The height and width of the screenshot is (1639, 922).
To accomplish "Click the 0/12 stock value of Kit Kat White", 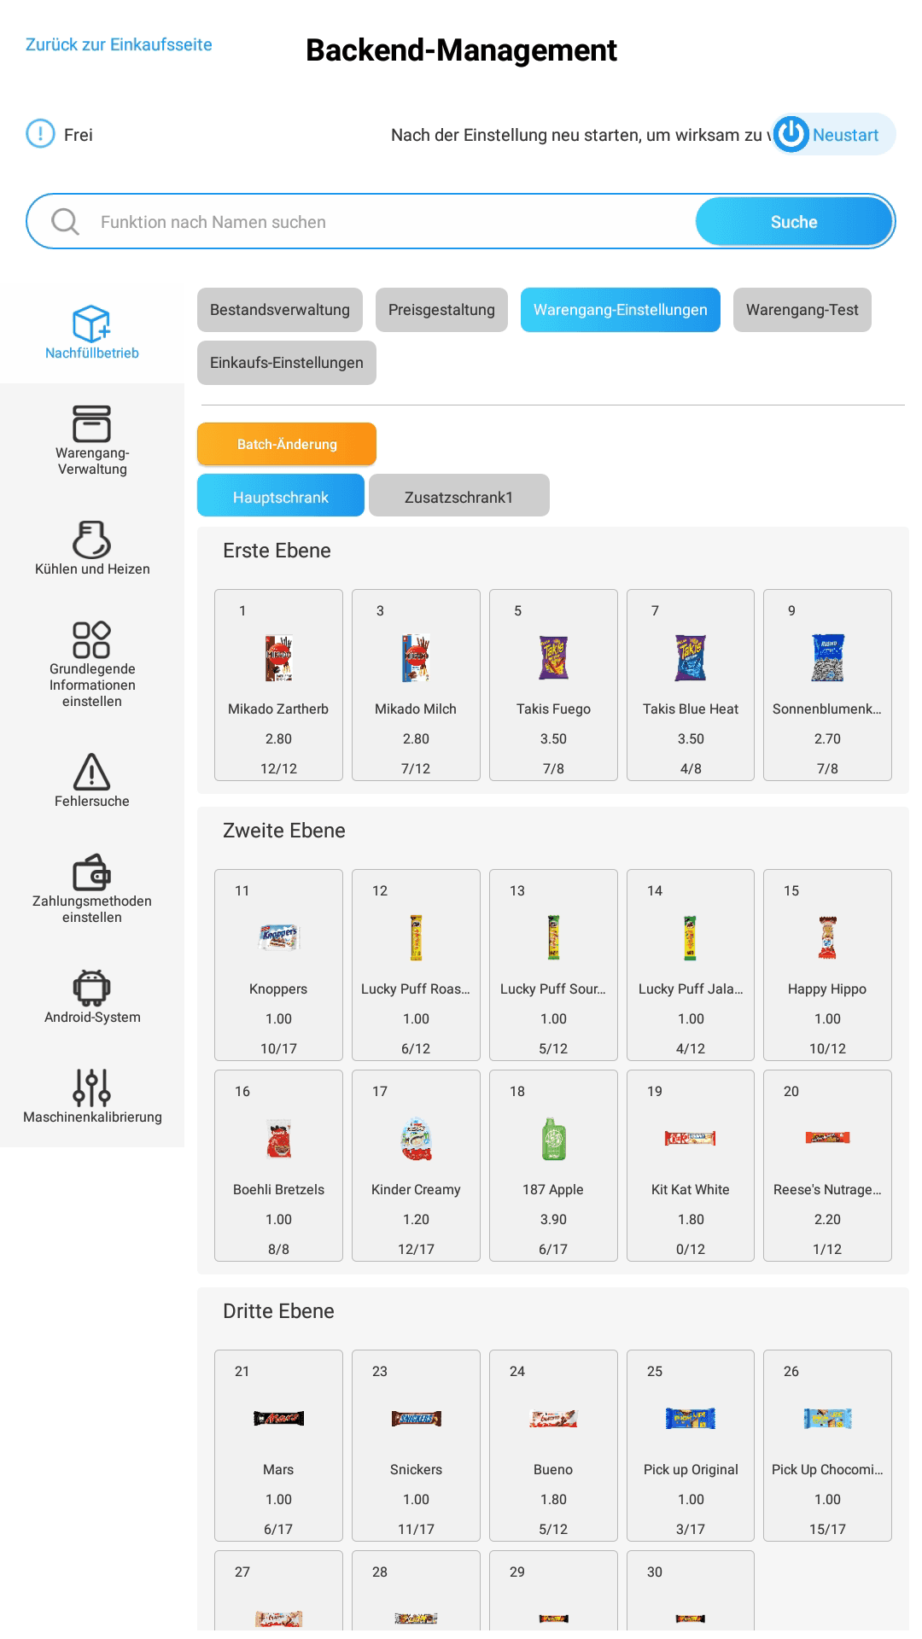I will click(691, 1249).
